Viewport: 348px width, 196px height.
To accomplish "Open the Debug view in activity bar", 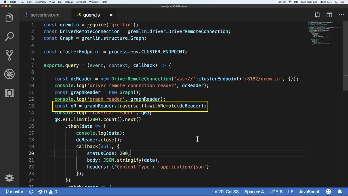I will 9,74.
